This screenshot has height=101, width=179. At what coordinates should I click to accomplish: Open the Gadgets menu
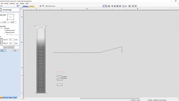point(22,3)
